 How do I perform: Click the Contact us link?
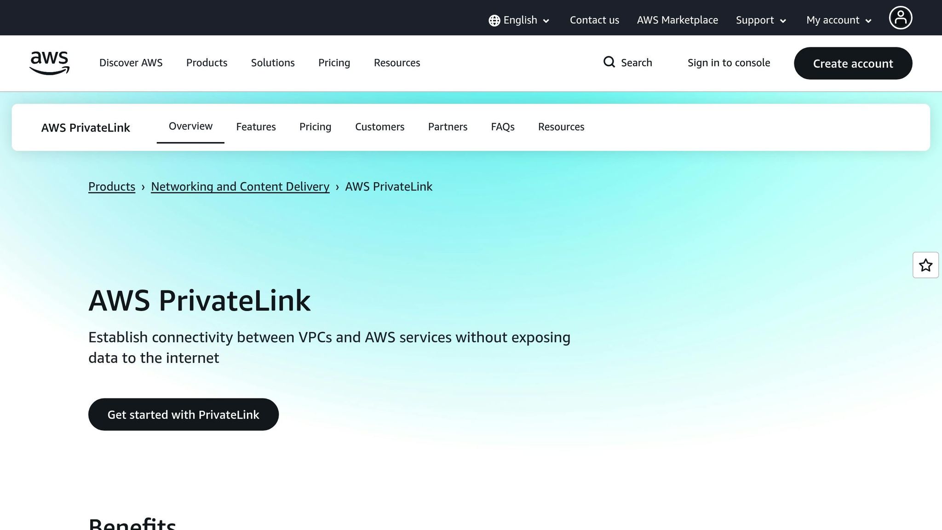pos(594,20)
